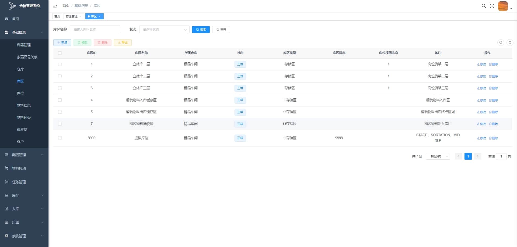This screenshot has height=247, width=517.
Task: Click the 重置 reset button
Action: tap(221, 30)
